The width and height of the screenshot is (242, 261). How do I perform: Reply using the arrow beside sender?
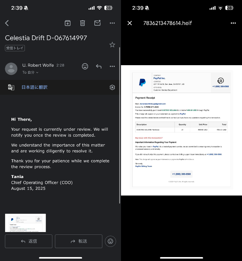(99, 66)
